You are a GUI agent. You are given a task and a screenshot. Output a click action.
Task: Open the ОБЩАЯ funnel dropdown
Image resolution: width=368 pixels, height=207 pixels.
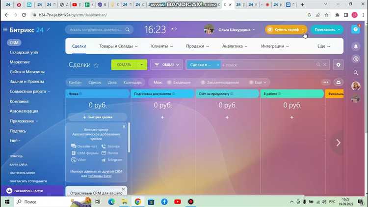(166, 65)
